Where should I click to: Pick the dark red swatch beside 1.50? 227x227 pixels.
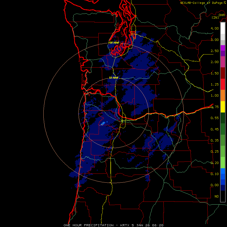[223, 73]
